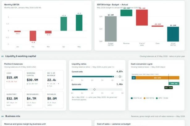
Task: Click the DIO orange legend swatch
Action: coord(145,98)
